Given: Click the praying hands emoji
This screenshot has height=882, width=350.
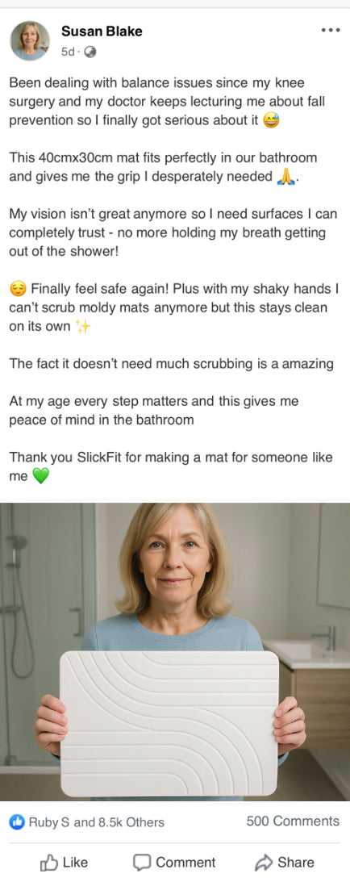Looking at the screenshot, I should tap(286, 177).
